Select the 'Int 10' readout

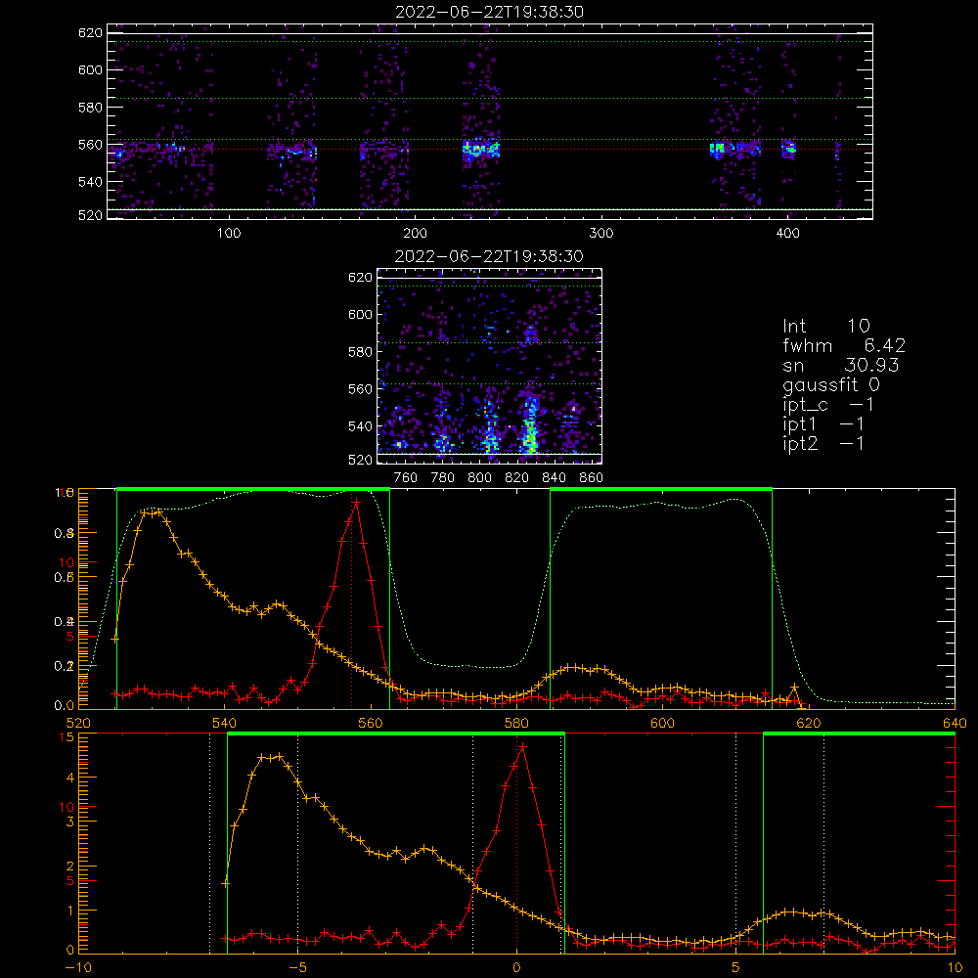(826, 326)
